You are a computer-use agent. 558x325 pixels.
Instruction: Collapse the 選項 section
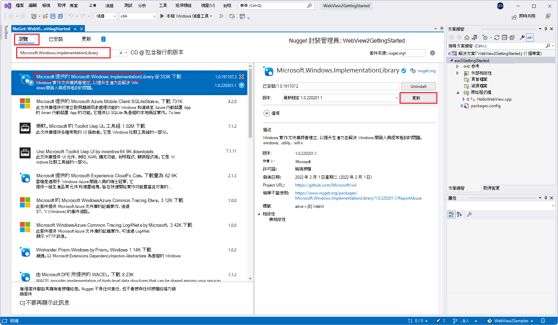pyautogui.click(x=266, y=113)
